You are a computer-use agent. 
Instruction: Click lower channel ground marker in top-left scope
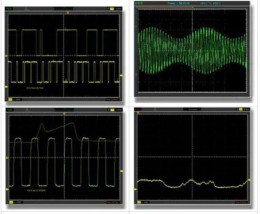(6, 87)
